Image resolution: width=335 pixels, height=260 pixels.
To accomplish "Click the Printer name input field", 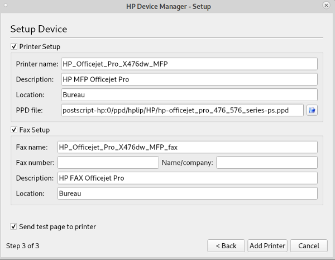I will 189,64.
